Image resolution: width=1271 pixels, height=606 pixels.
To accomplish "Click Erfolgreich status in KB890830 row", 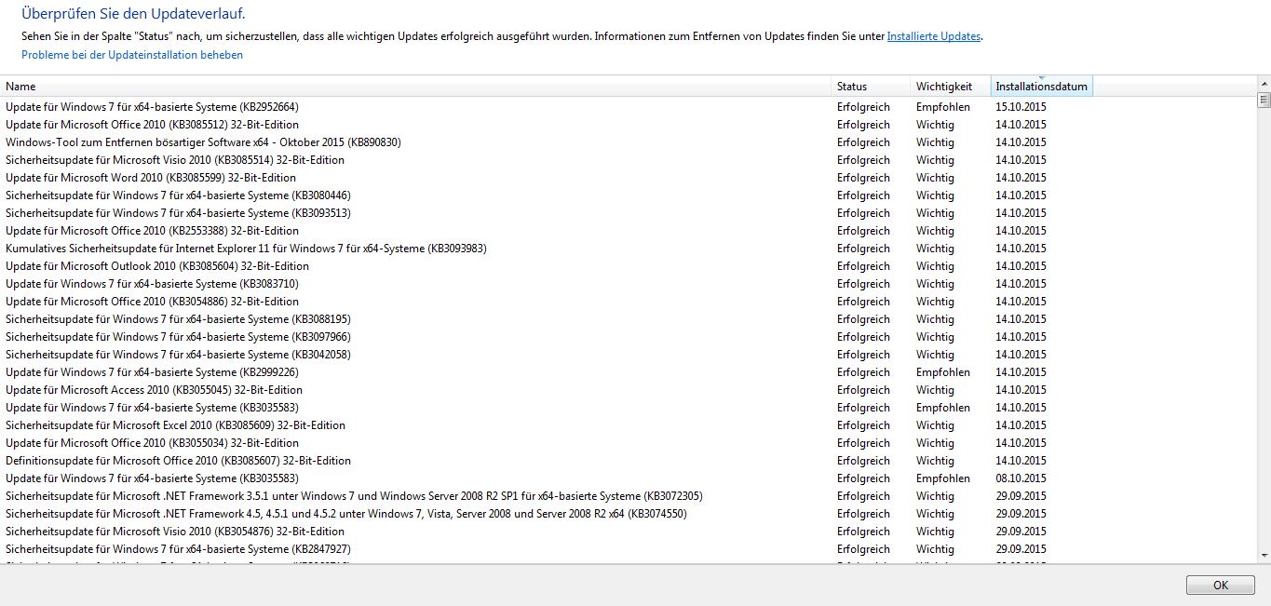I will (863, 142).
